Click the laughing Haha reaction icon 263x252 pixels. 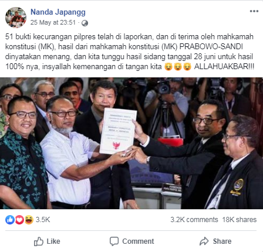point(29,220)
